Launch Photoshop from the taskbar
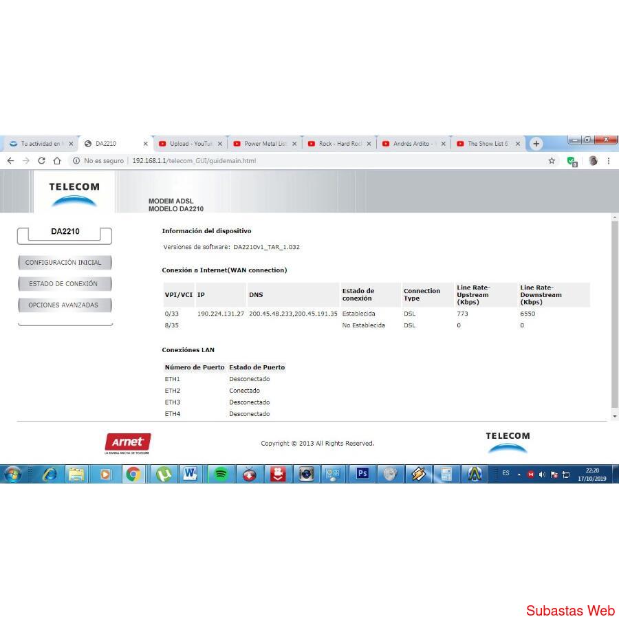Screen dimensions: 619x619 (x=362, y=474)
